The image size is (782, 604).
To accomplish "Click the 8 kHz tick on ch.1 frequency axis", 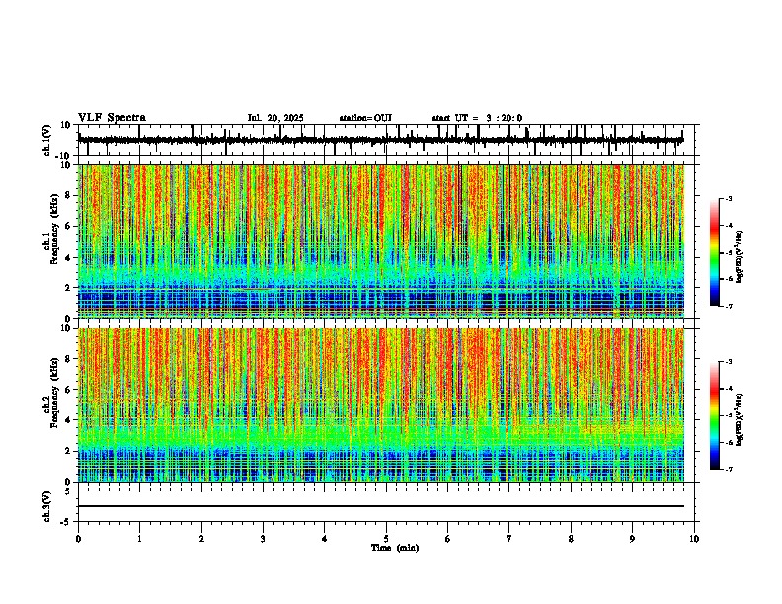I will point(70,195).
